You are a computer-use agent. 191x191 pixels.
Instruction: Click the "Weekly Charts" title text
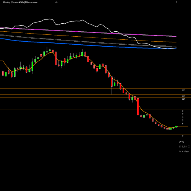pyautogui.click(x=10, y=2)
